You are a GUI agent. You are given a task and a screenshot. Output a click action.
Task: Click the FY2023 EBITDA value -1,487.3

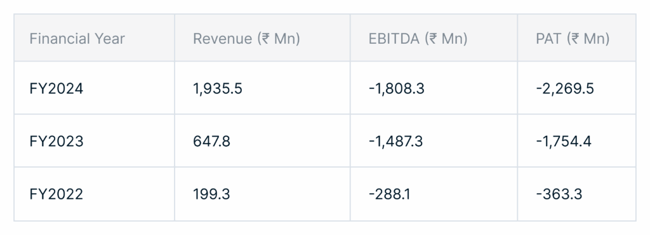395,142
